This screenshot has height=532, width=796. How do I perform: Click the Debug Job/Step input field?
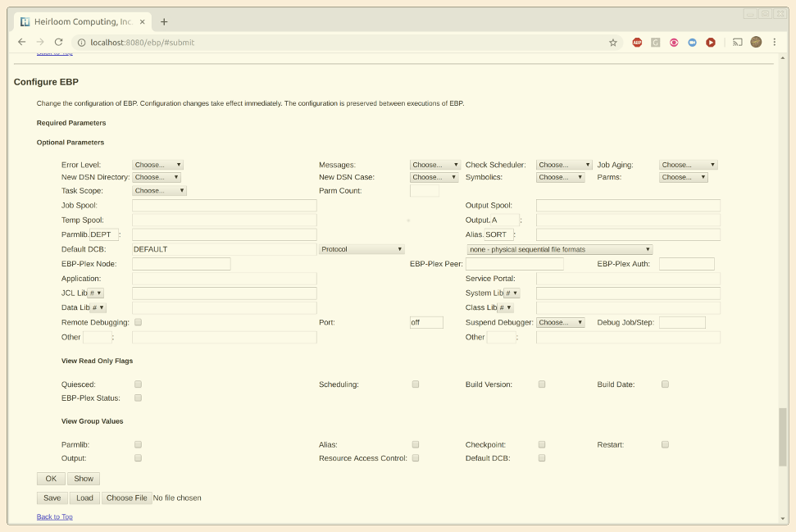682,322
